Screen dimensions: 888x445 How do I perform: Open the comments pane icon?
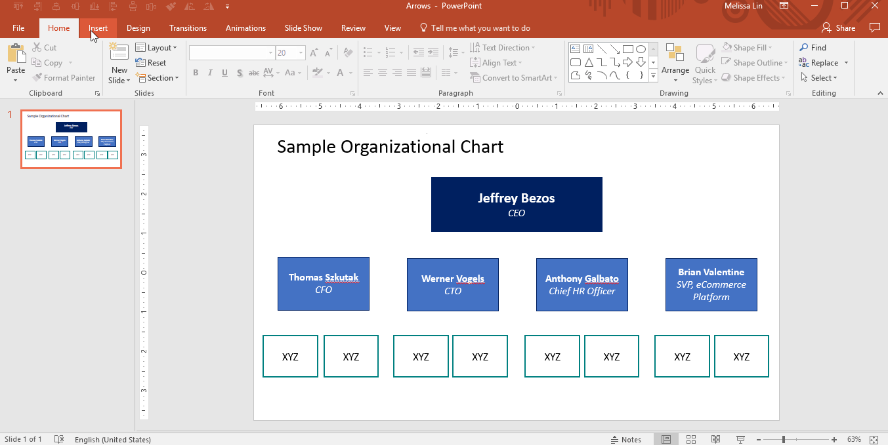874,28
